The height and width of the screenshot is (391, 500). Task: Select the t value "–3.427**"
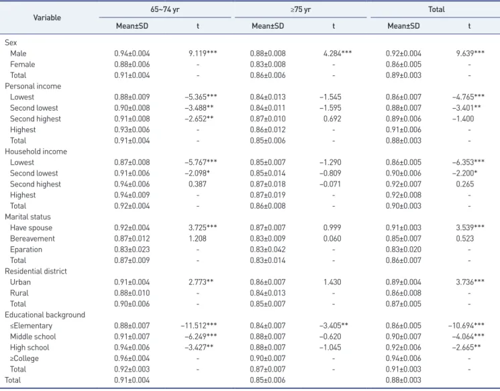click(x=199, y=347)
